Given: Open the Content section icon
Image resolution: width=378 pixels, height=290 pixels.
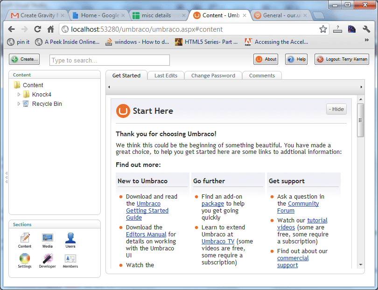Looking at the screenshot, I should (x=25, y=240).
